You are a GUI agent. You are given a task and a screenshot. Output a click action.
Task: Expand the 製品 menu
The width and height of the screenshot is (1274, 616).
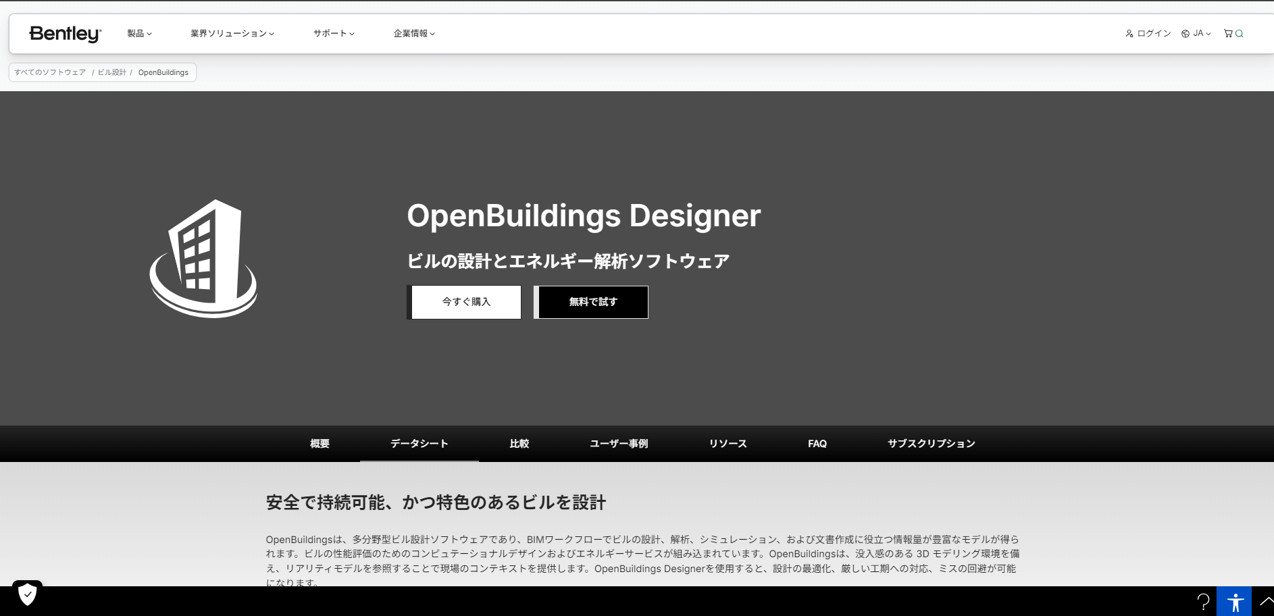[140, 33]
